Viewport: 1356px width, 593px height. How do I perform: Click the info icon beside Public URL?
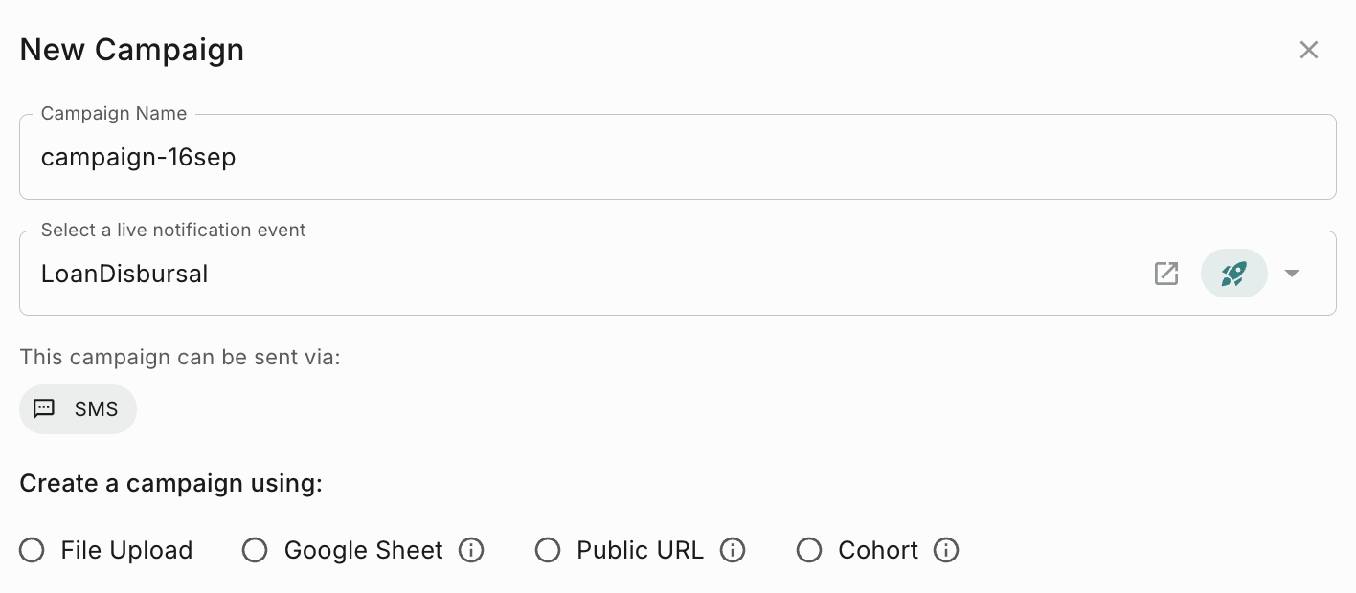pos(732,551)
